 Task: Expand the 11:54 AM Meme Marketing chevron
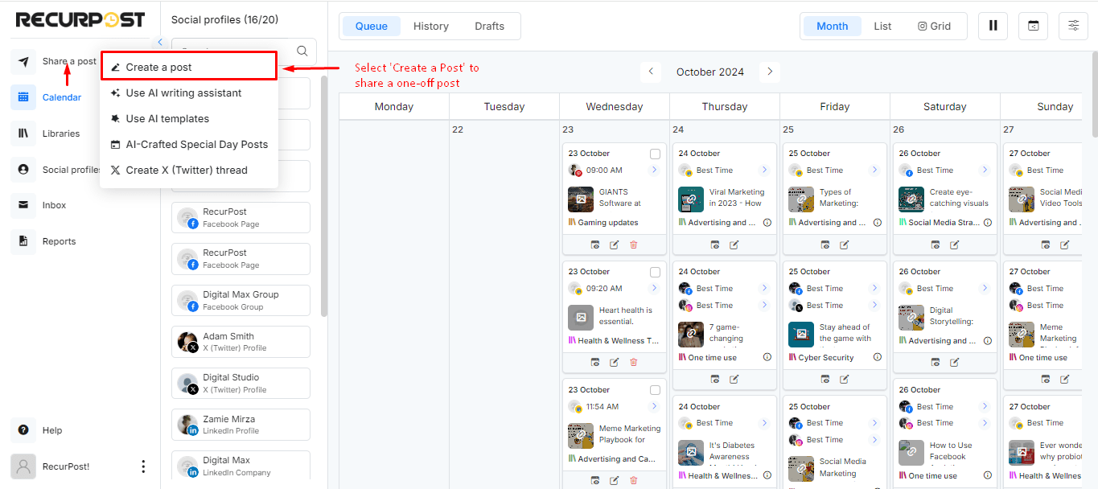654,407
